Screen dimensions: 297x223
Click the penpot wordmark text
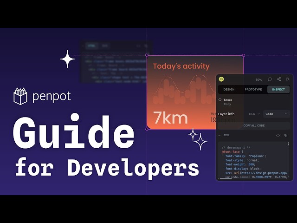(52, 97)
